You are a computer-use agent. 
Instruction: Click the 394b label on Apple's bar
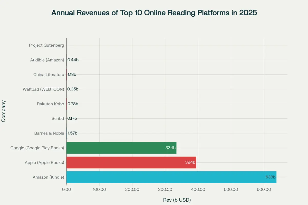pyautogui.click(x=190, y=162)
